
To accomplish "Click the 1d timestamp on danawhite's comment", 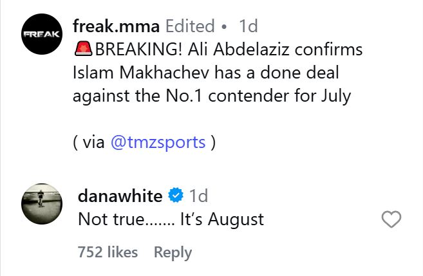I will [198, 196].
